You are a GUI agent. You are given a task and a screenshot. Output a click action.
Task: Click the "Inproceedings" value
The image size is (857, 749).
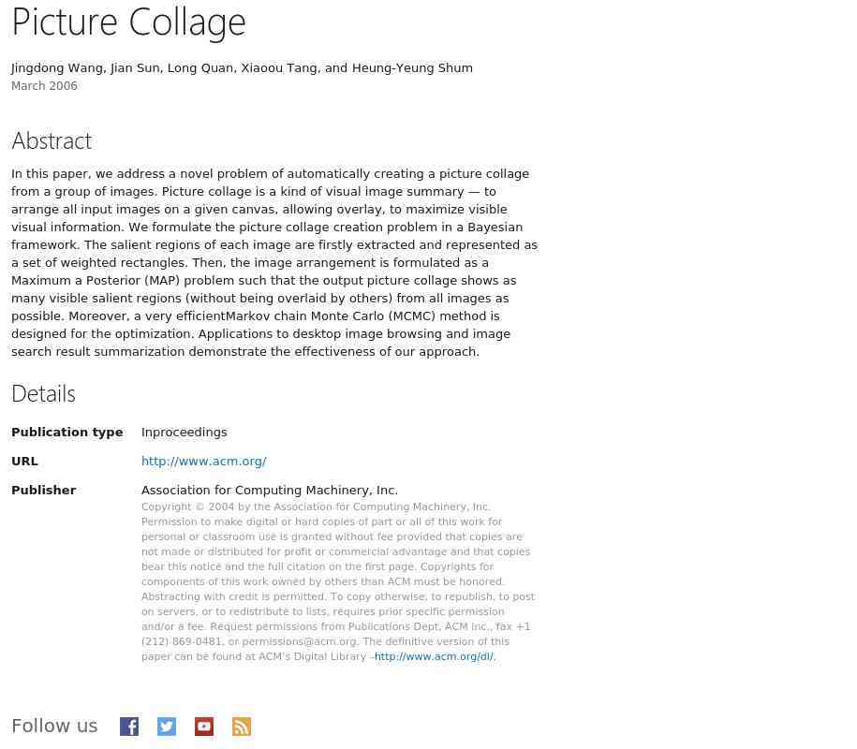click(x=184, y=433)
